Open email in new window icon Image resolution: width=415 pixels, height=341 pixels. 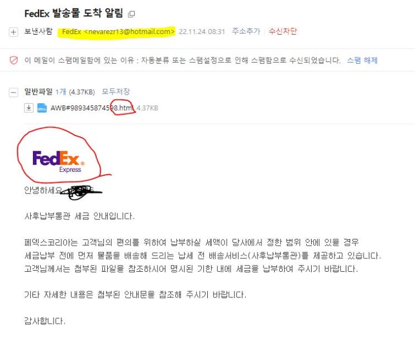click(131, 14)
